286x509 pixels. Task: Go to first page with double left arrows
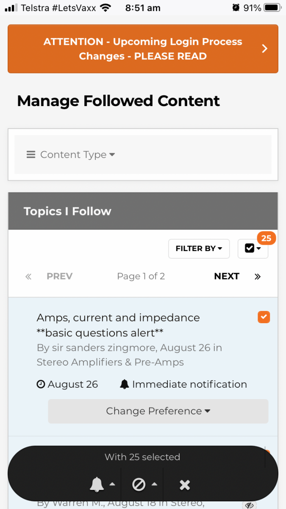28,277
